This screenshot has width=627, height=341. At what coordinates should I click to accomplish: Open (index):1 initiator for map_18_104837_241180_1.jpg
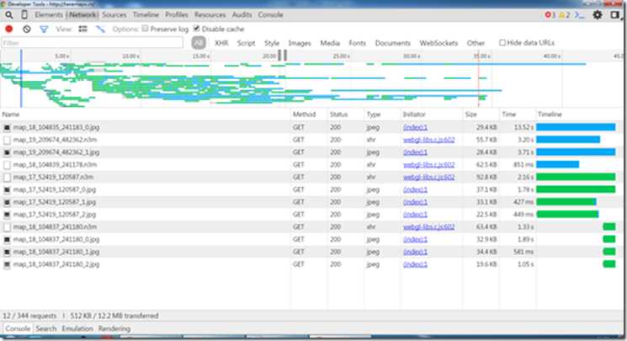(x=415, y=252)
